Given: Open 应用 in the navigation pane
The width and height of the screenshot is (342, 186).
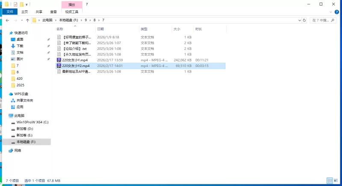Looking at the screenshot, I should tap(20, 107).
